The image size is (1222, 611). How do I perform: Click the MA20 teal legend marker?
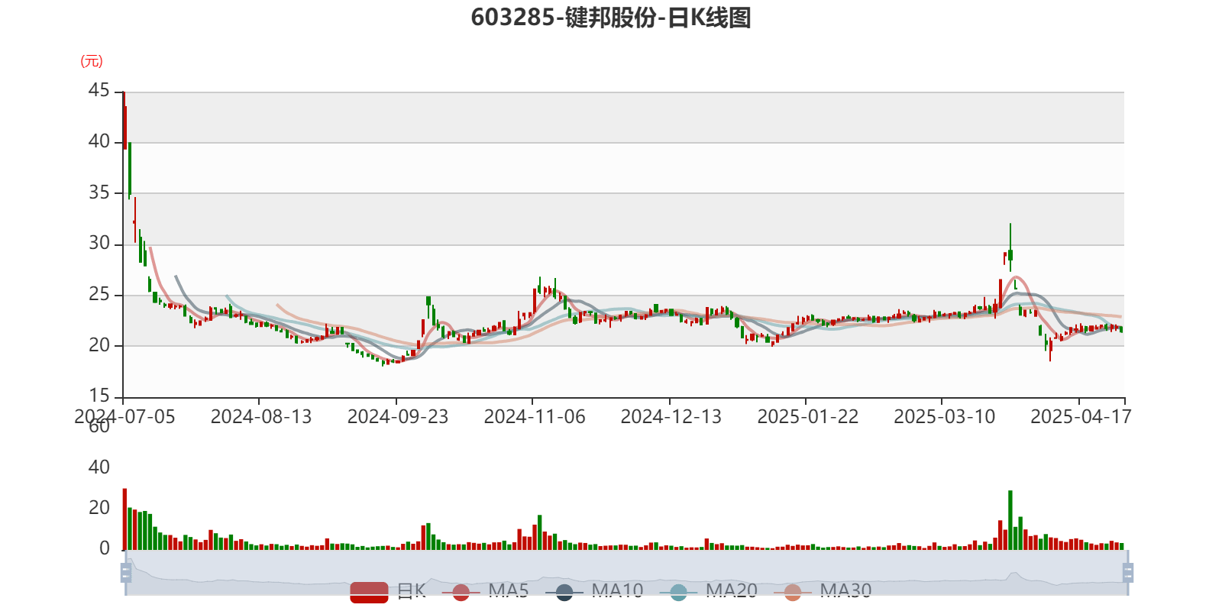pos(678,592)
